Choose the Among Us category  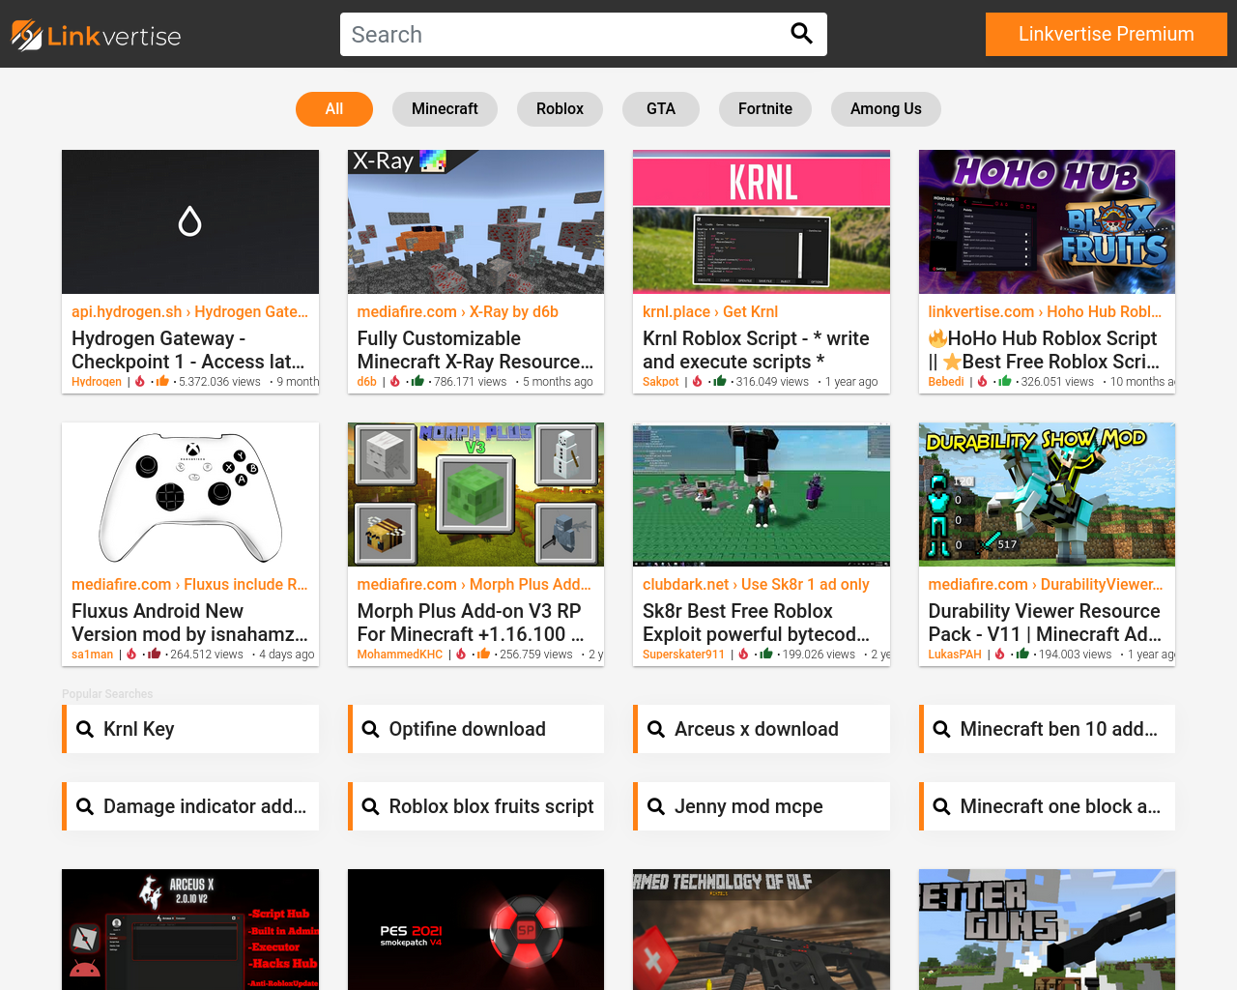[x=886, y=109]
